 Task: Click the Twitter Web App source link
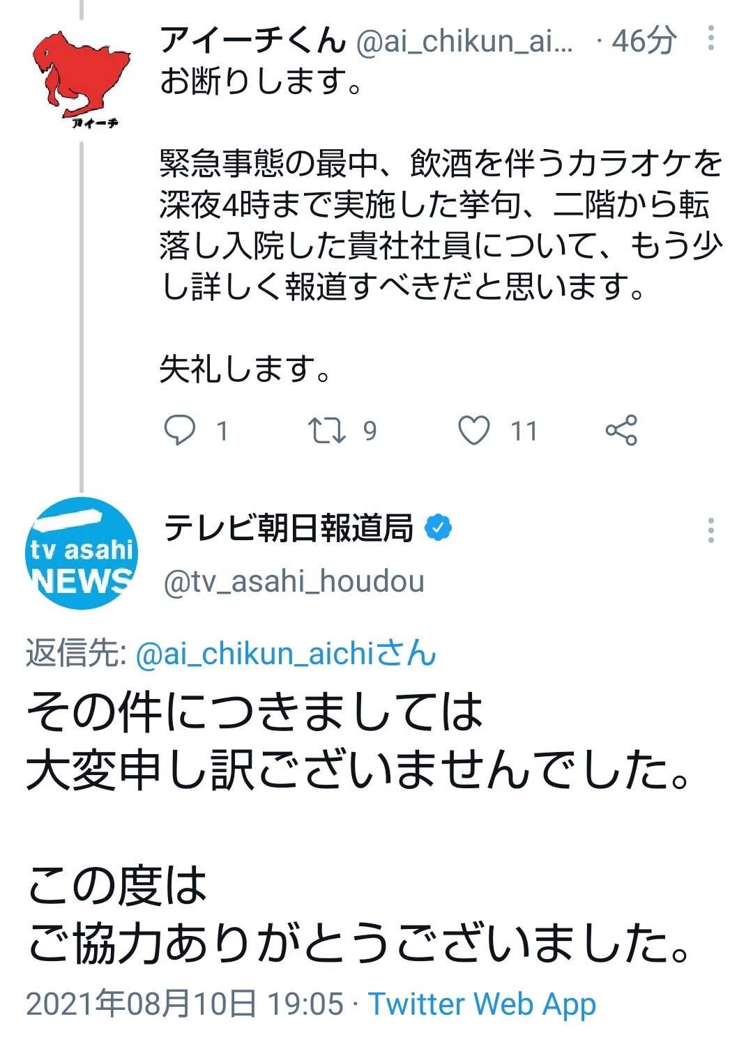pyautogui.click(x=482, y=1004)
